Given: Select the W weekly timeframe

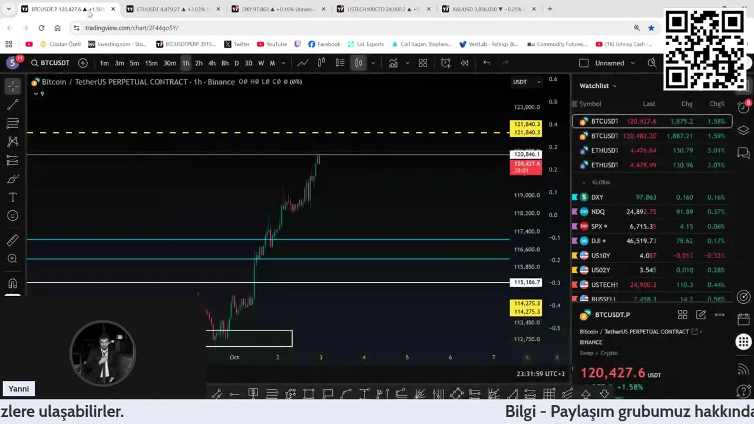Looking at the screenshot, I should click(261, 63).
